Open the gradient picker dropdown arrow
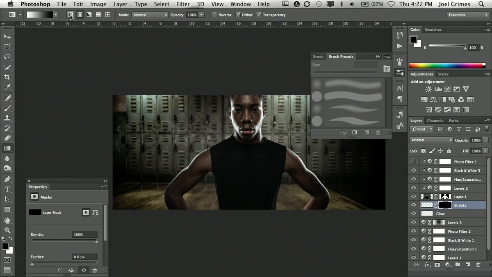This screenshot has height=277, width=492. pos(55,15)
